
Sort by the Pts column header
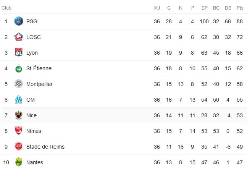[x=240, y=8]
